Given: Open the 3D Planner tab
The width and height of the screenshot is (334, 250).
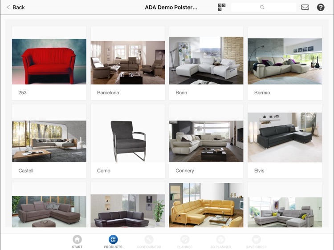Looking at the screenshot, I should [220, 242].
